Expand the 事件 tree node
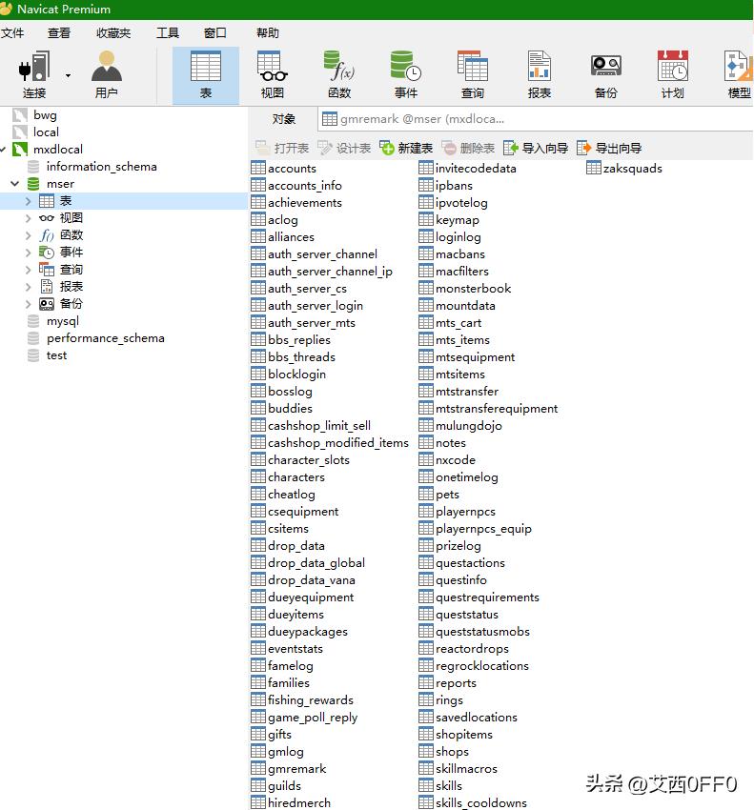Viewport: 754px width, 810px height. coord(29,253)
